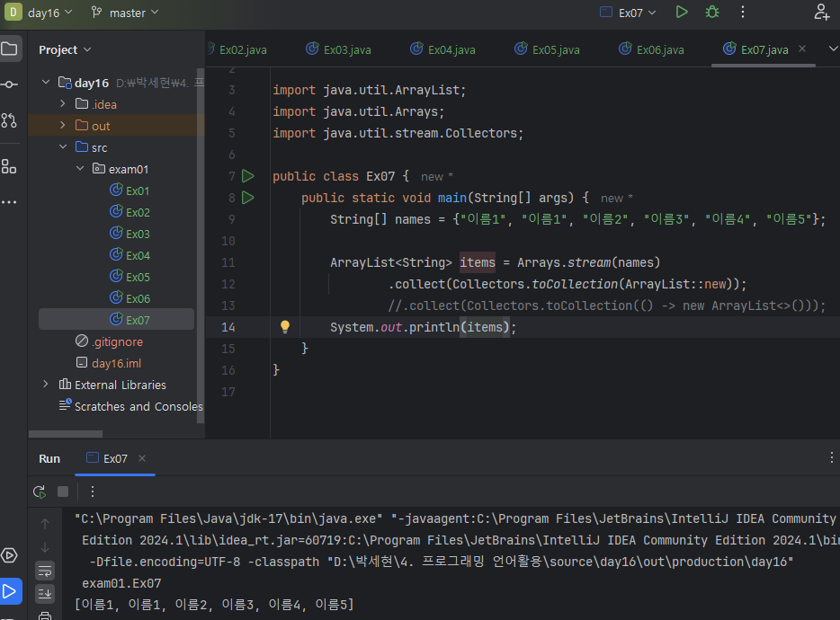Toggle the Project tool window sidebar button
This screenshot has height=620, width=840.
(9, 49)
